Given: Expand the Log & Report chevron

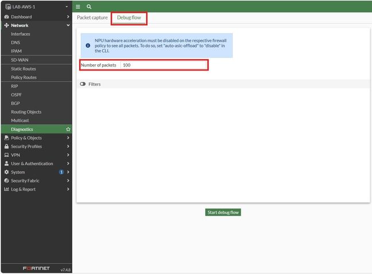Looking at the screenshot, I should point(68,189).
